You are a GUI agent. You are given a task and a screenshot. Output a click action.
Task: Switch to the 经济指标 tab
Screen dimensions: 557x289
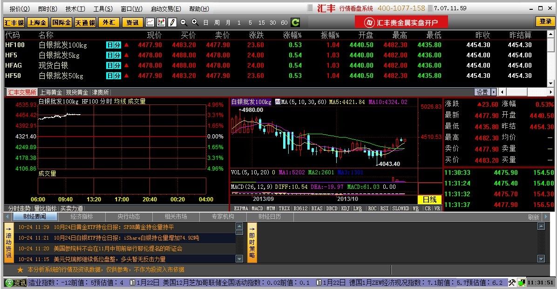click(x=82, y=217)
